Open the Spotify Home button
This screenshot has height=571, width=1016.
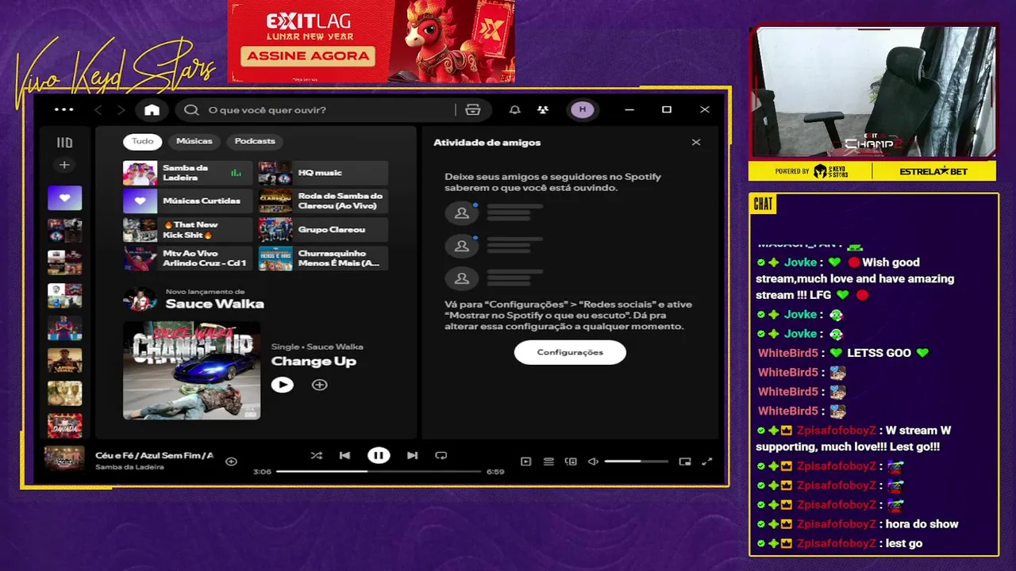click(152, 110)
